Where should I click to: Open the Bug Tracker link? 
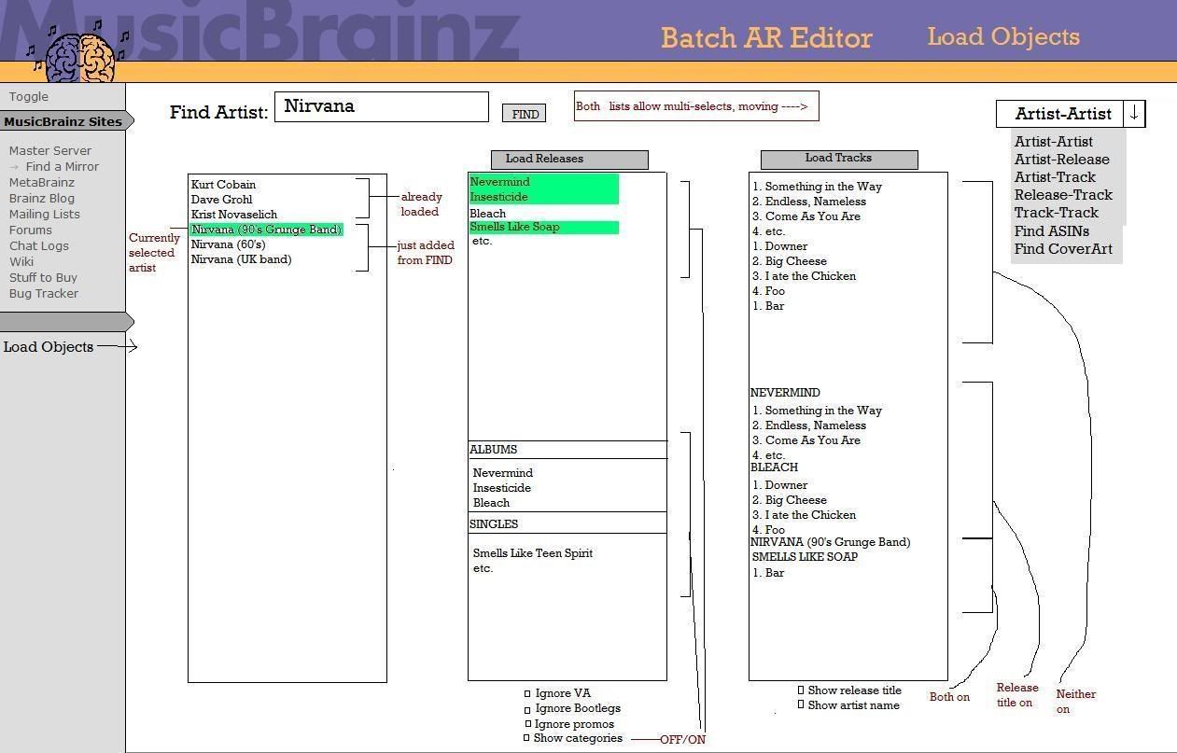point(44,294)
